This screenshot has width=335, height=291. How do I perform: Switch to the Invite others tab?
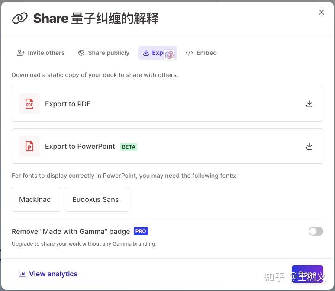(x=41, y=53)
